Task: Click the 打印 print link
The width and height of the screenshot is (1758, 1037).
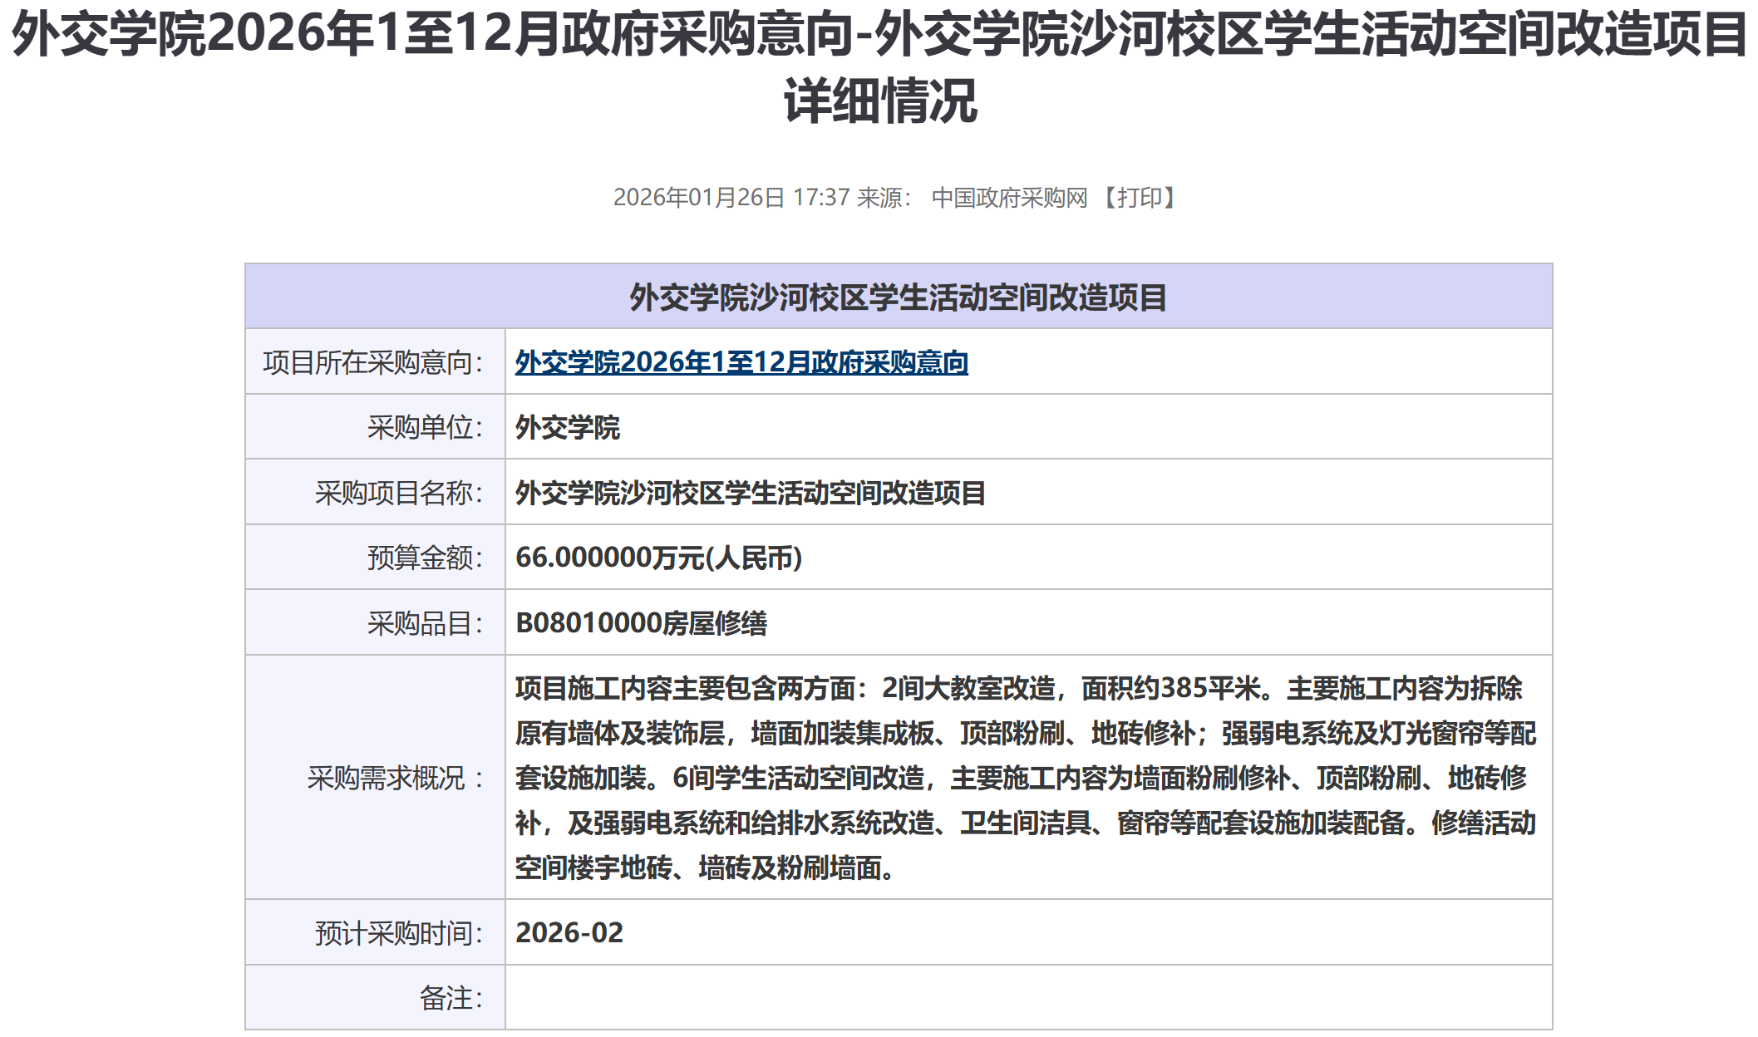Action: point(1140,198)
